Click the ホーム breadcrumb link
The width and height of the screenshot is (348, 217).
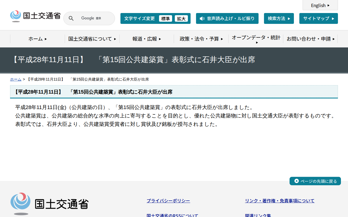[x=16, y=79]
